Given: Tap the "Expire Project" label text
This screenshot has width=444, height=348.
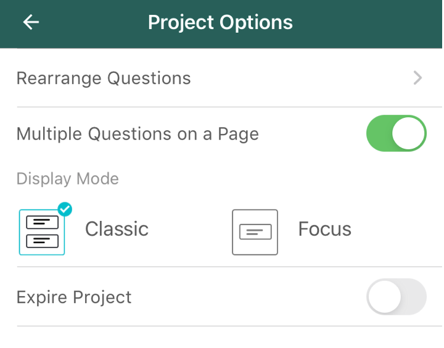Looking at the screenshot, I should [74, 297].
